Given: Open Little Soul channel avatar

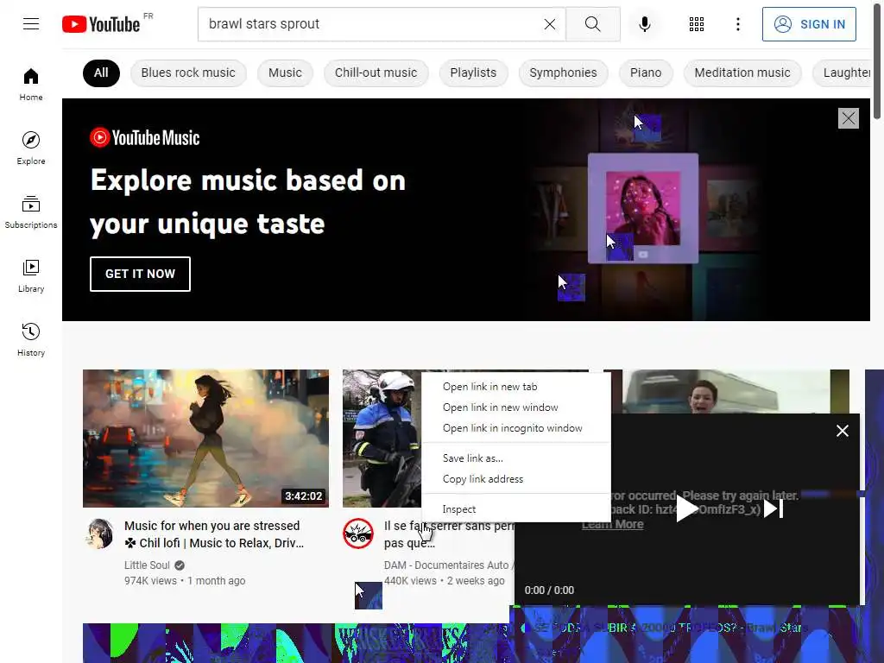Looking at the screenshot, I should [x=100, y=534].
